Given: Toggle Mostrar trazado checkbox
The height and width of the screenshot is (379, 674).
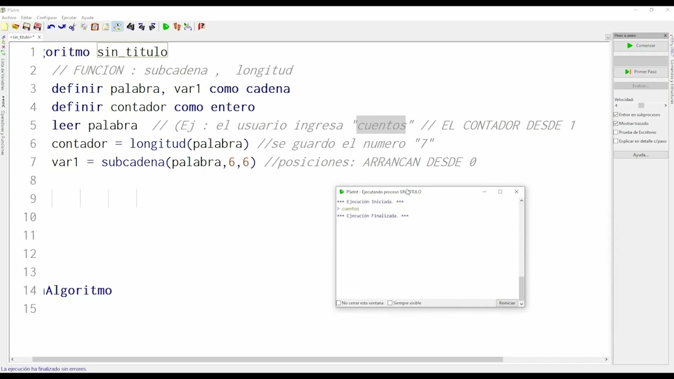Looking at the screenshot, I should (x=616, y=124).
